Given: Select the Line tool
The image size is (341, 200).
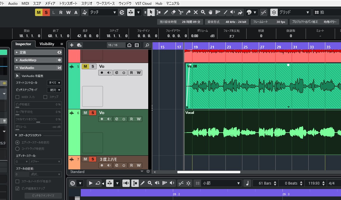Looking at the screenshot, I should (x=225, y=12).
